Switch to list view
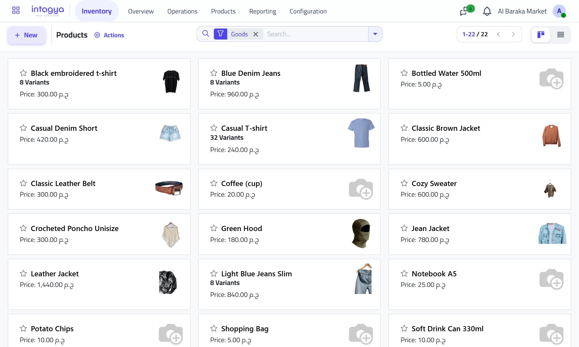This screenshot has height=347, width=579. click(x=560, y=34)
